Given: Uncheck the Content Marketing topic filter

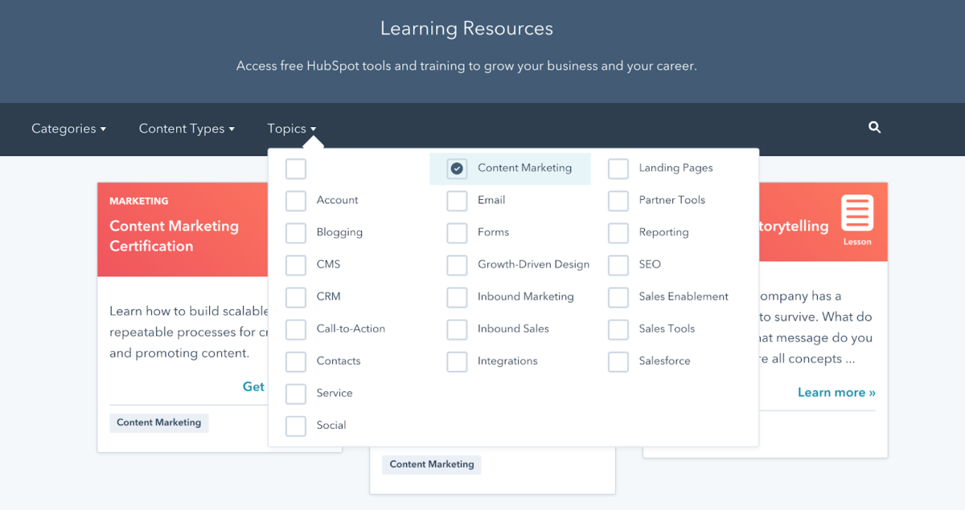Looking at the screenshot, I should tap(457, 169).
